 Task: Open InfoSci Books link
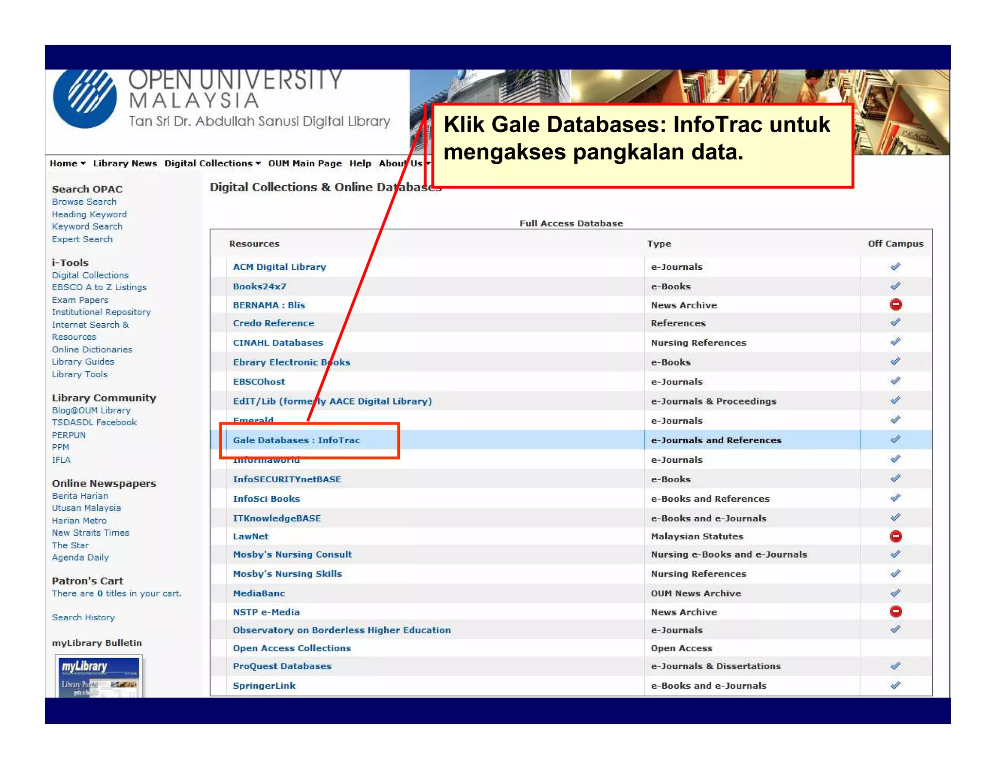tap(266, 499)
